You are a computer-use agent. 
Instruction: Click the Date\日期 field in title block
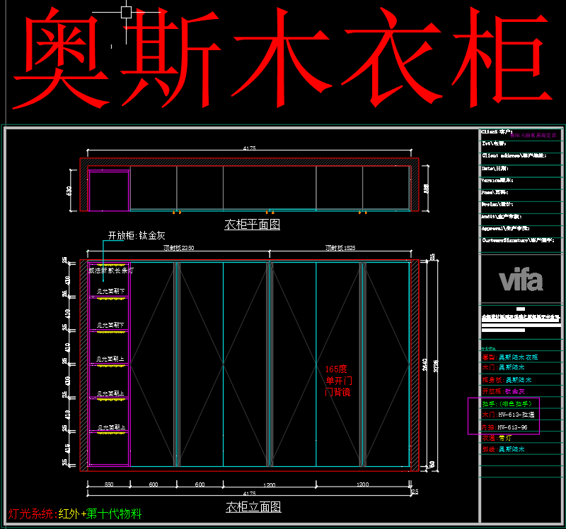coord(496,168)
